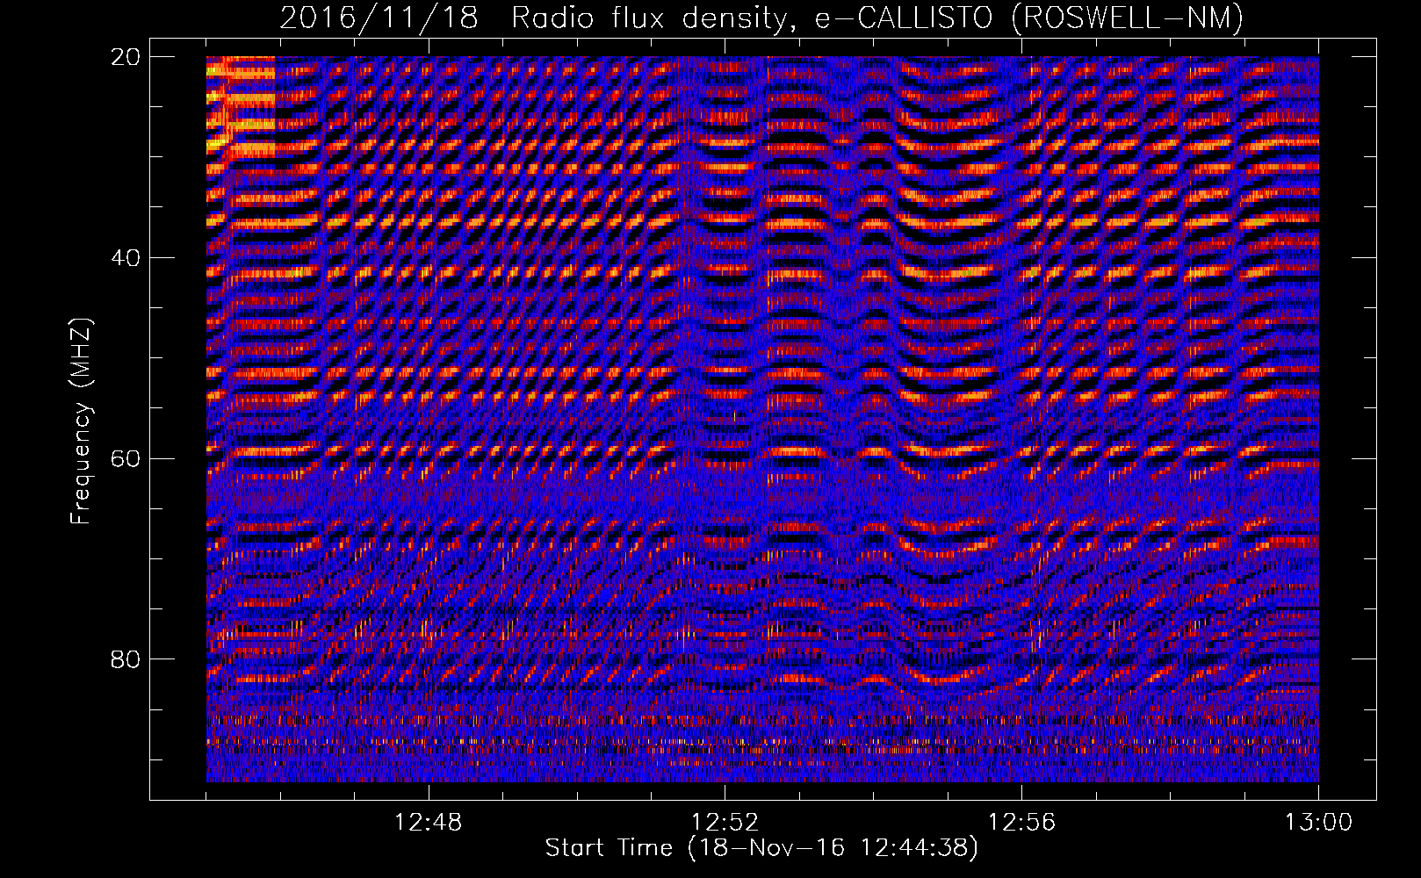Click the 80 frequency tick label

(126, 658)
